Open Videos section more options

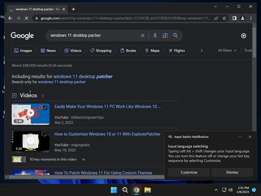43,95
